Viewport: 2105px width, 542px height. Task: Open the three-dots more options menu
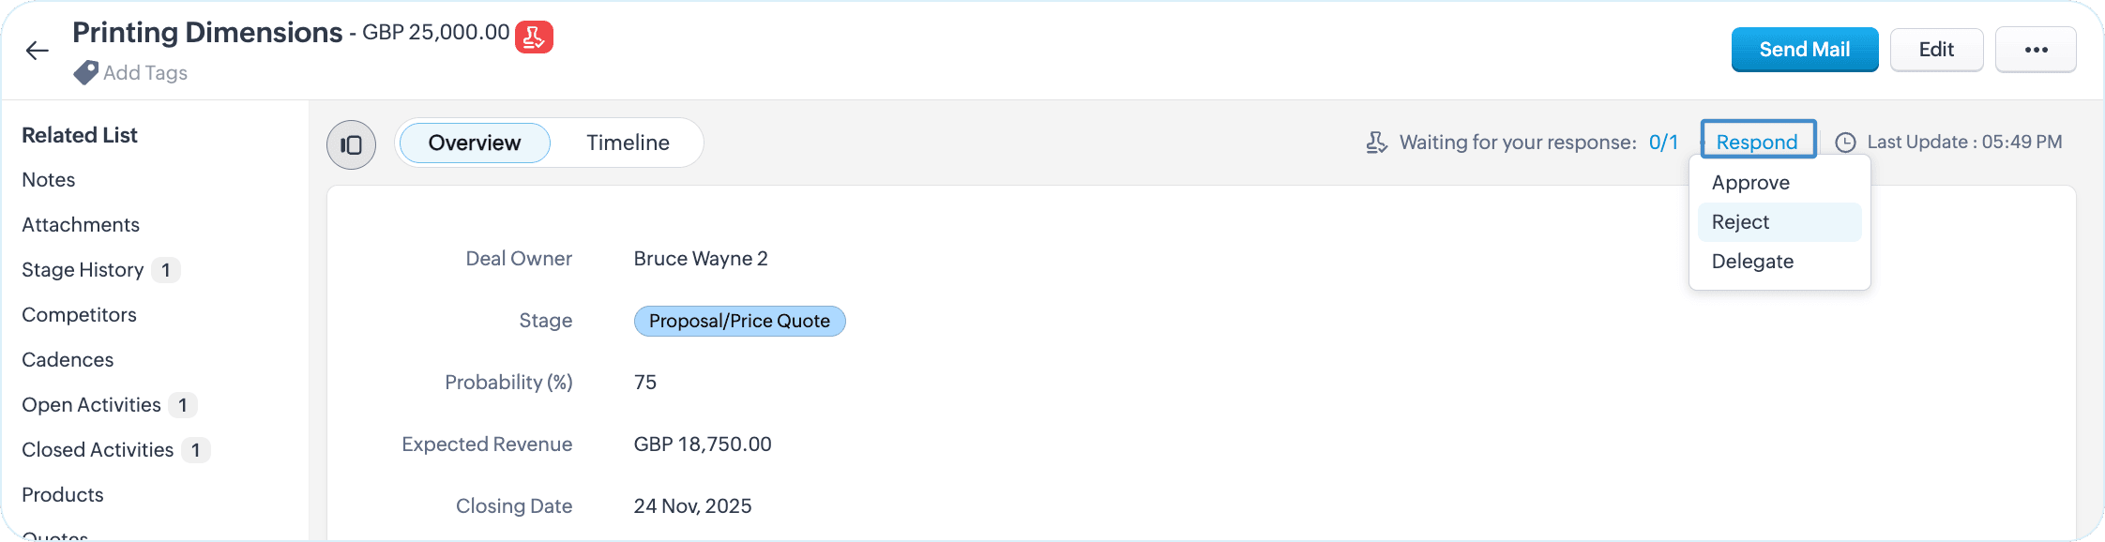[x=2036, y=50]
